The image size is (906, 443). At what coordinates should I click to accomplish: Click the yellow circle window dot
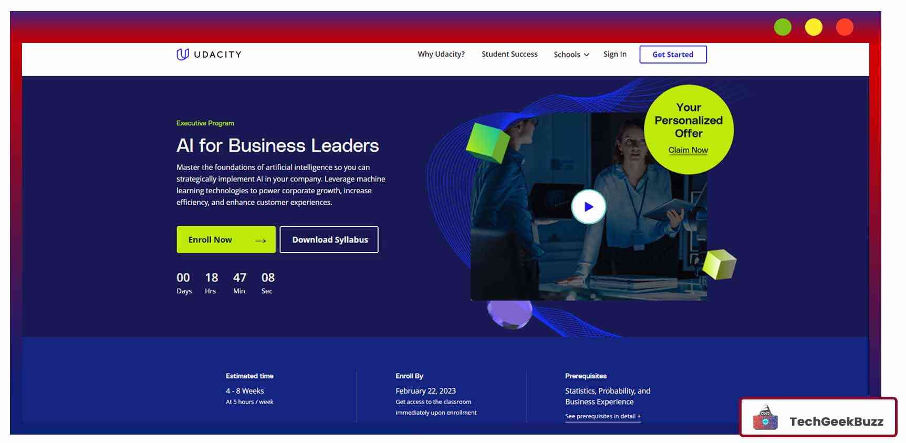[814, 27]
